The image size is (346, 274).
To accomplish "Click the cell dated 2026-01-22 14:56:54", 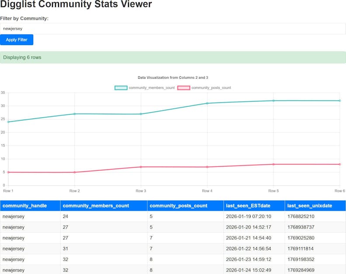I will click(x=248, y=249).
